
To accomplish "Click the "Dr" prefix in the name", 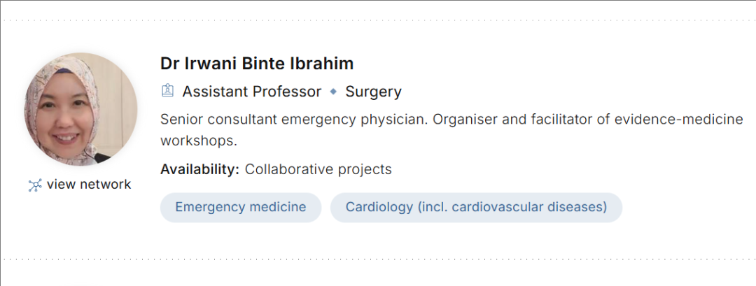I will (x=170, y=64).
